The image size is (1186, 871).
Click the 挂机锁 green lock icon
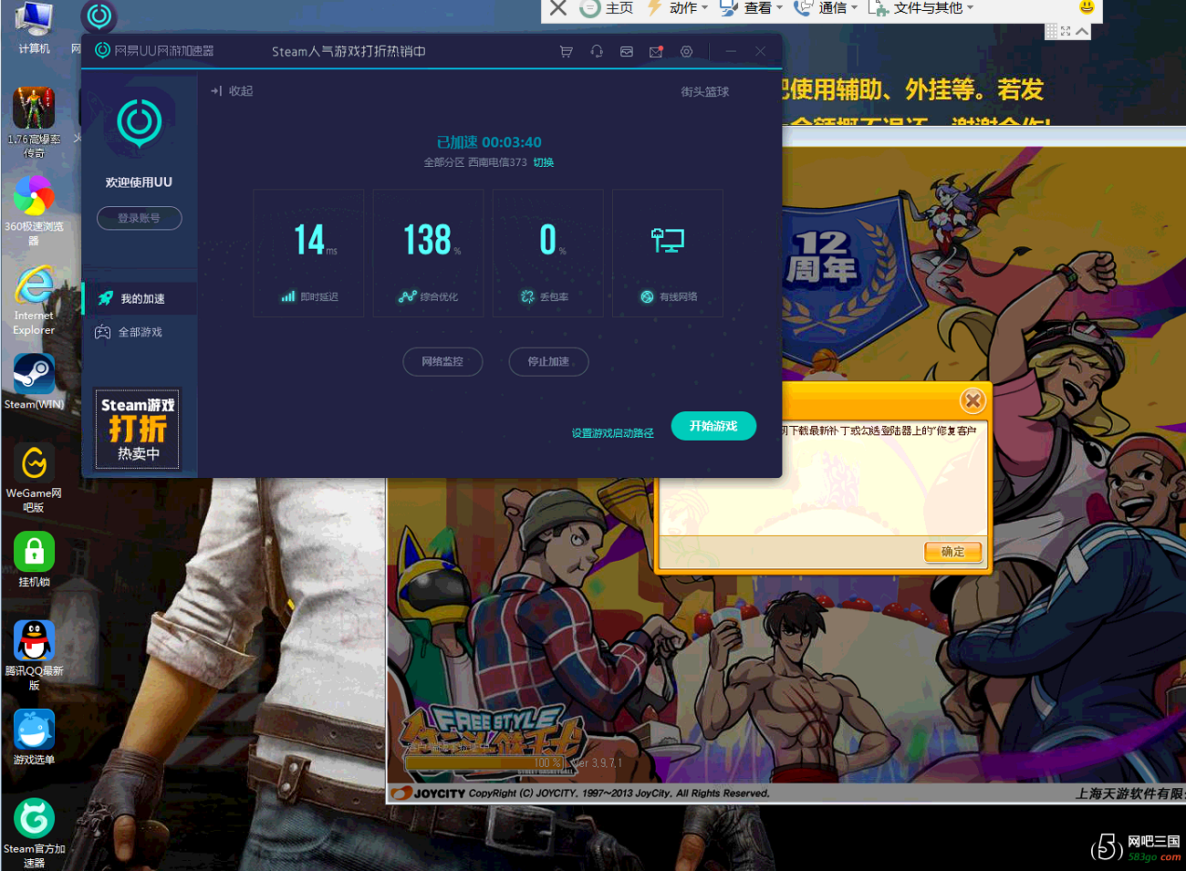coord(34,559)
